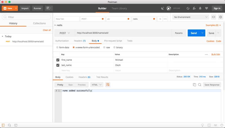Click Clear all history link
Screen dimensions: 225x128
pyautogui.click(x=47, y=30)
